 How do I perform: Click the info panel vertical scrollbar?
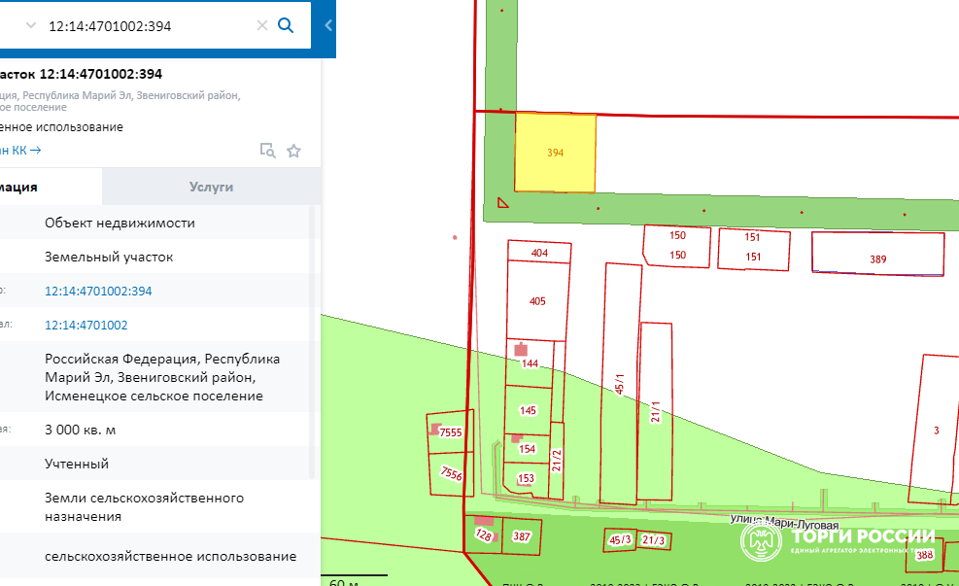pos(314,340)
